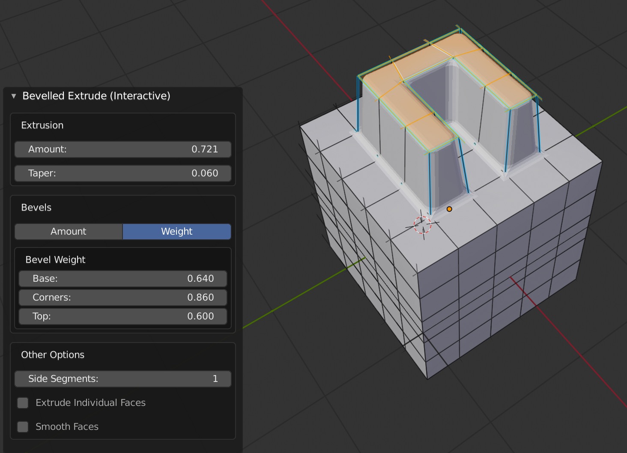Collapse the Bevelled Extrude (Interactive) panel

[x=14, y=96]
